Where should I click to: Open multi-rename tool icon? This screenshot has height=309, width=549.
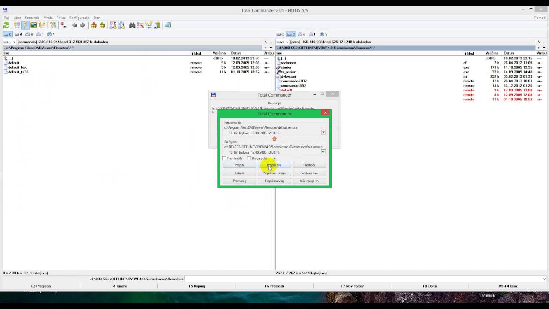pos(141,25)
